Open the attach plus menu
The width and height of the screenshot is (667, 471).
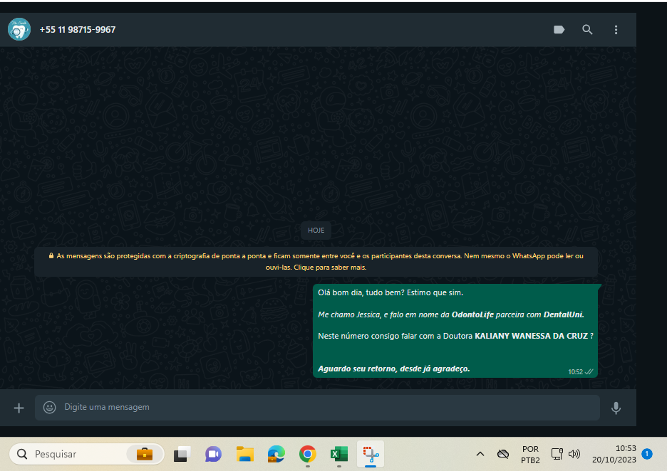pyautogui.click(x=19, y=408)
